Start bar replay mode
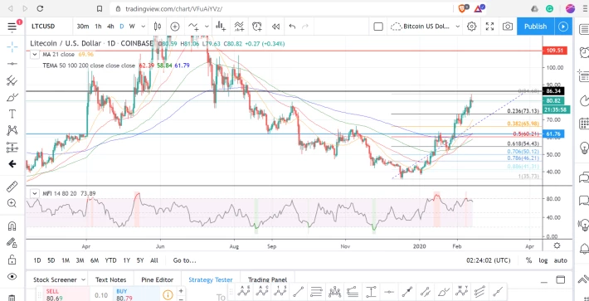Image resolution: width=589 pixels, height=301 pixels. pos(275,27)
